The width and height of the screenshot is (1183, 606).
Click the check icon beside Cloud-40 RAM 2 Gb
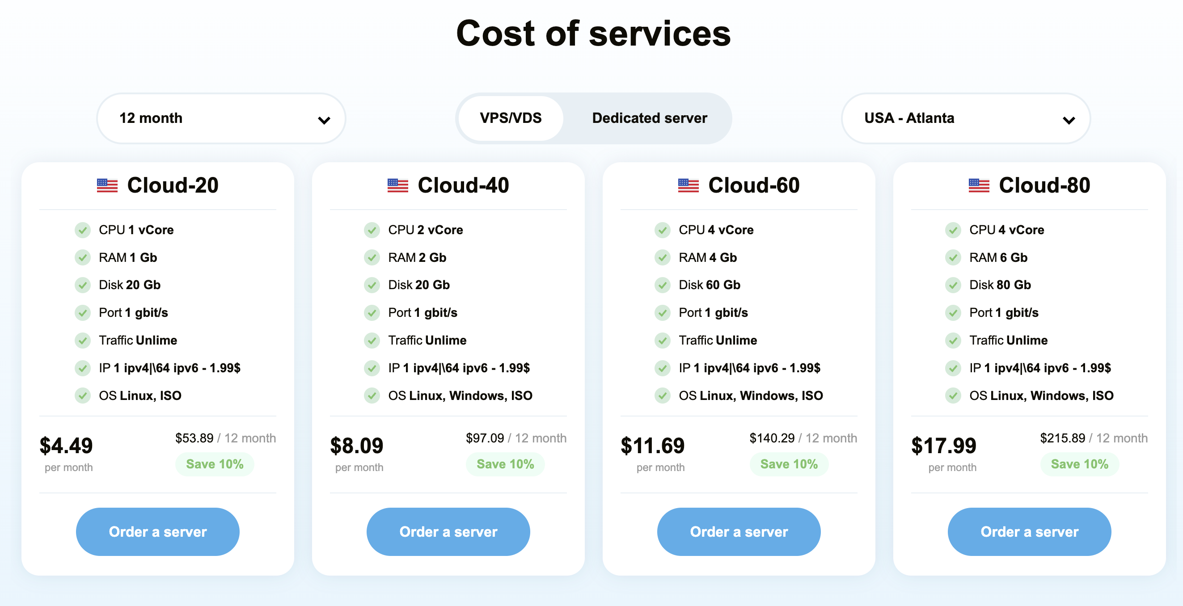[x=372, y=257]
